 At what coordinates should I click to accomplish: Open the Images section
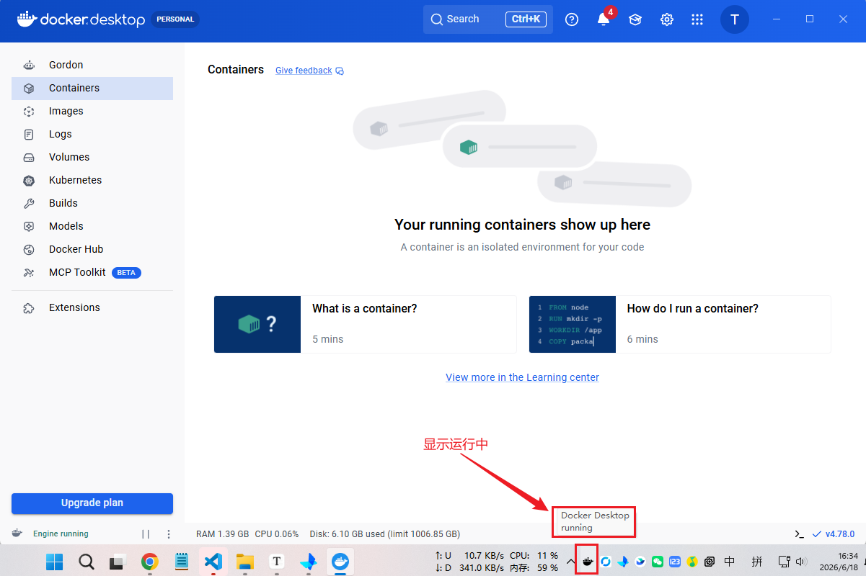coord(92,111)
